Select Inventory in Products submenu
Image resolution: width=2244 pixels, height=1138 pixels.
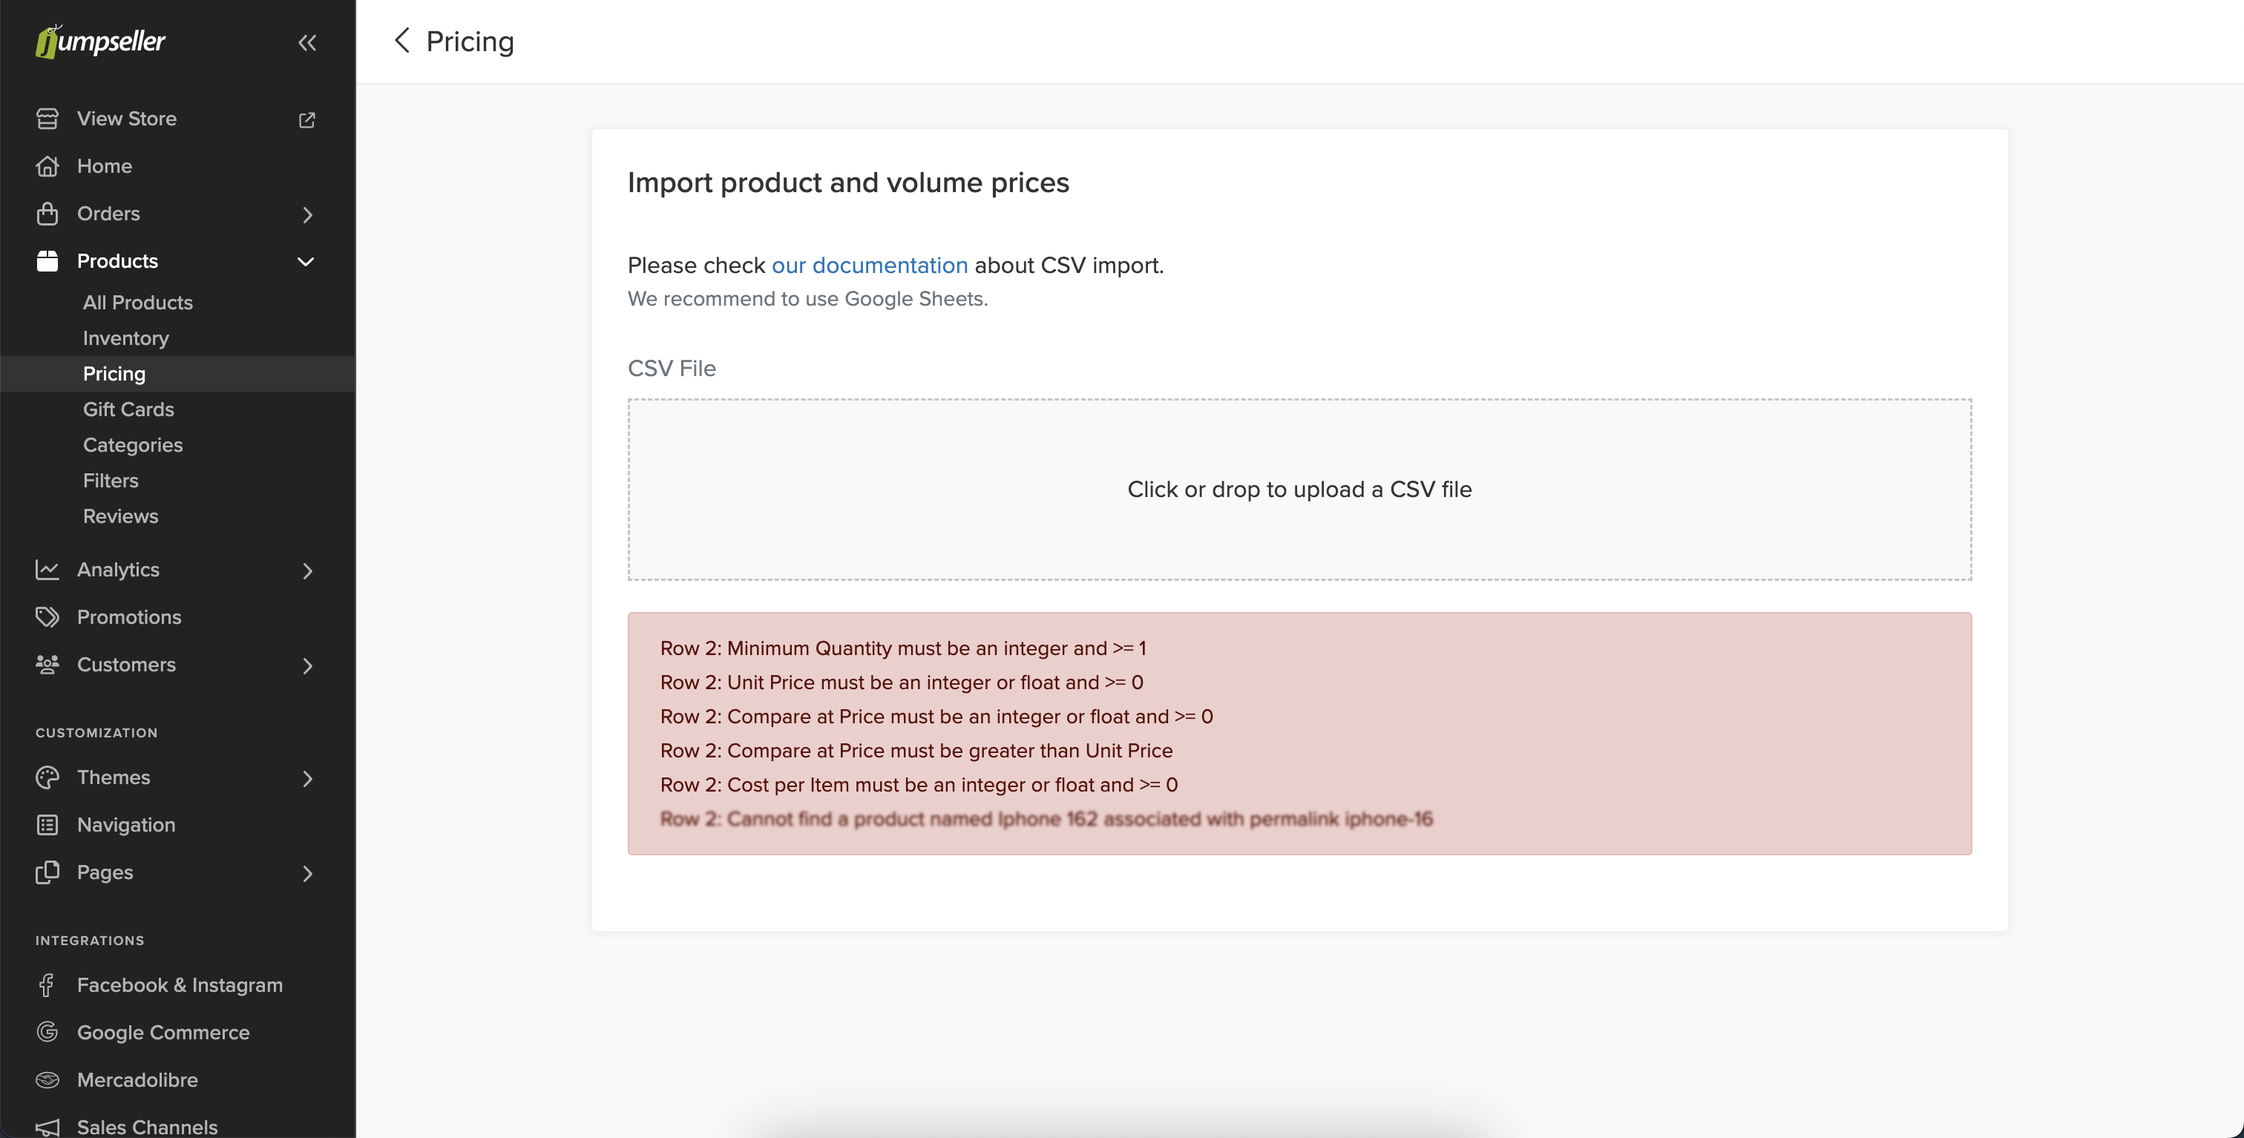[x=125, y=338]
